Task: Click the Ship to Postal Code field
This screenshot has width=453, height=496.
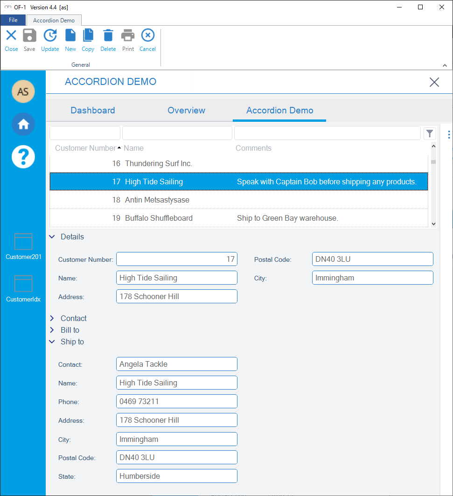Action: coord(177,457)
